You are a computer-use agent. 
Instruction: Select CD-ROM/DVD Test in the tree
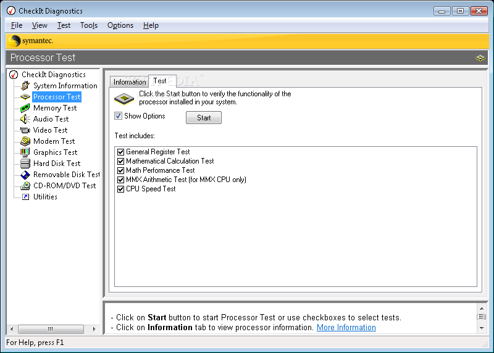65,186
